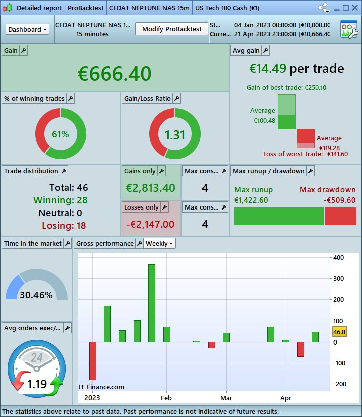362x417 pixels.
Task: Open wrench next to Max runup / drawdown
Action: [x=310, y=171]
